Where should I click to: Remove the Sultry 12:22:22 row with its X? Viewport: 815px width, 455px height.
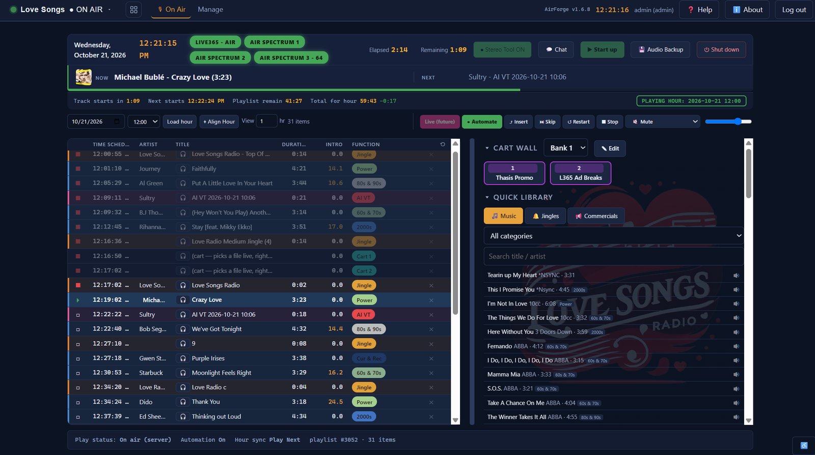click(431, 315)
